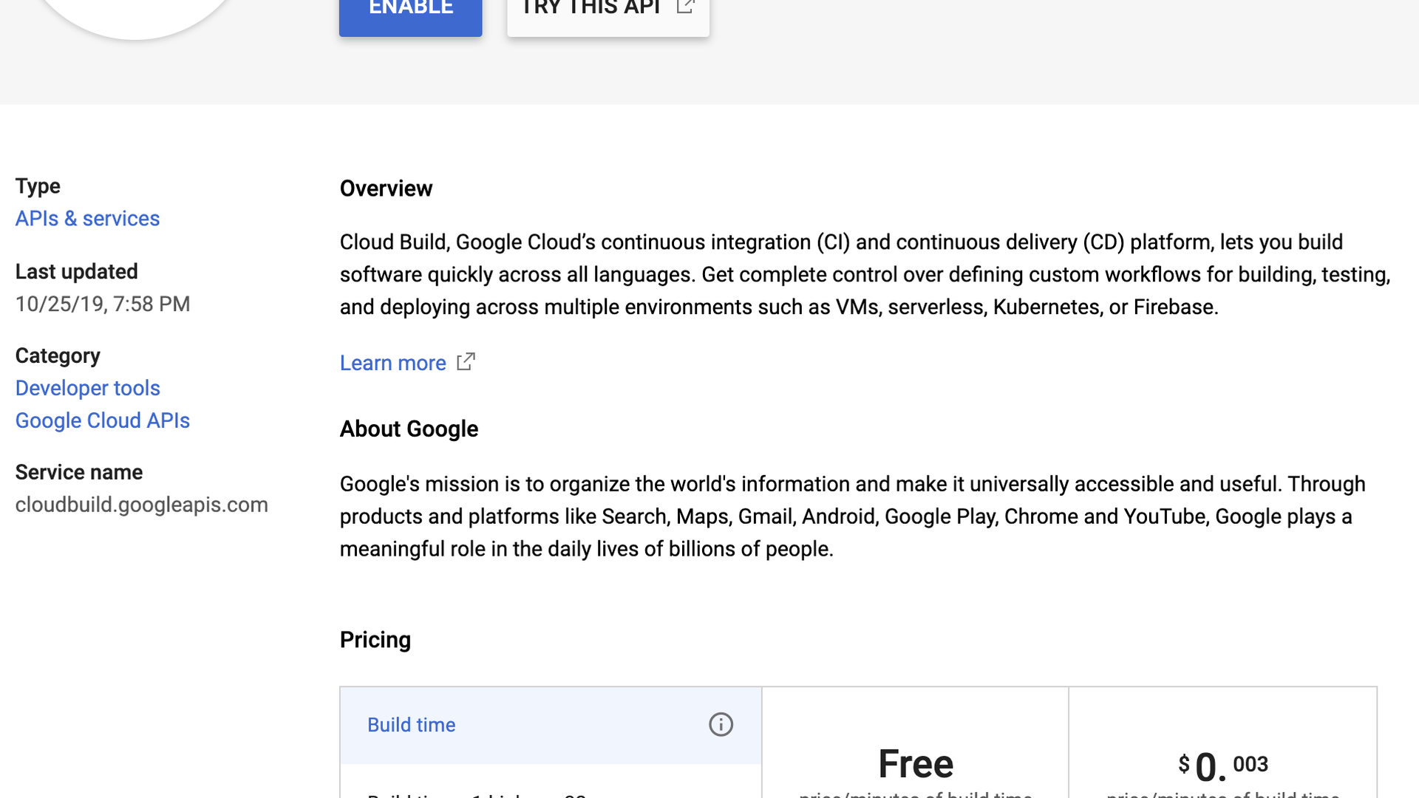This screenshot has width=1419, height=798.
Task: Click the Overview section heading
Action: [x=386, y=188]
